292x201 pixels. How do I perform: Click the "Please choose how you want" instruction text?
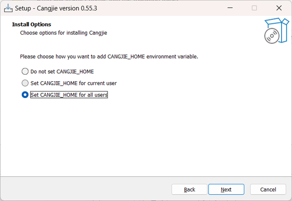(109, 57)
